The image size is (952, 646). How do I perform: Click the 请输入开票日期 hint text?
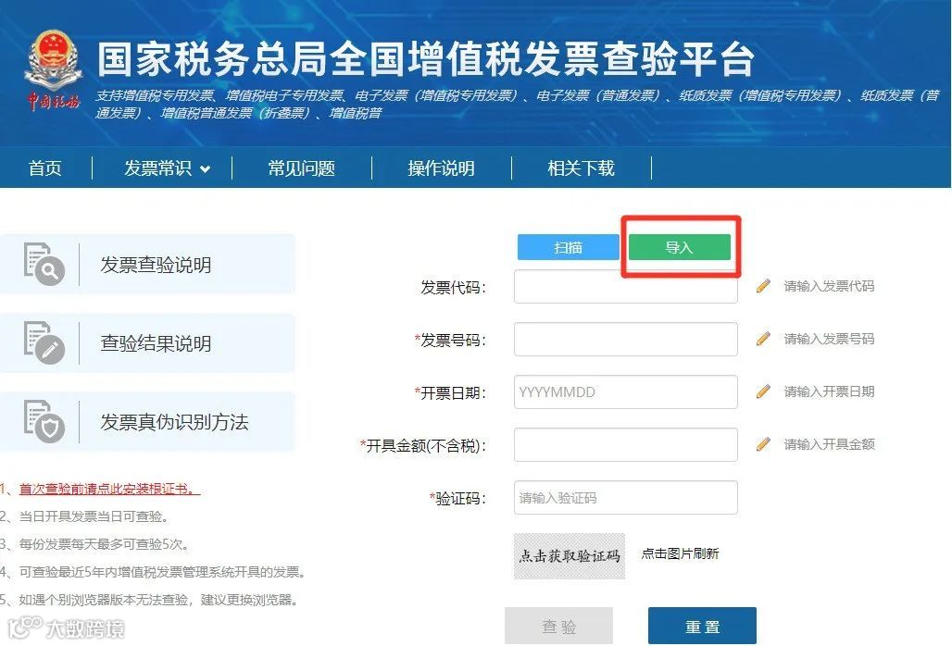(x=829, y=391)
